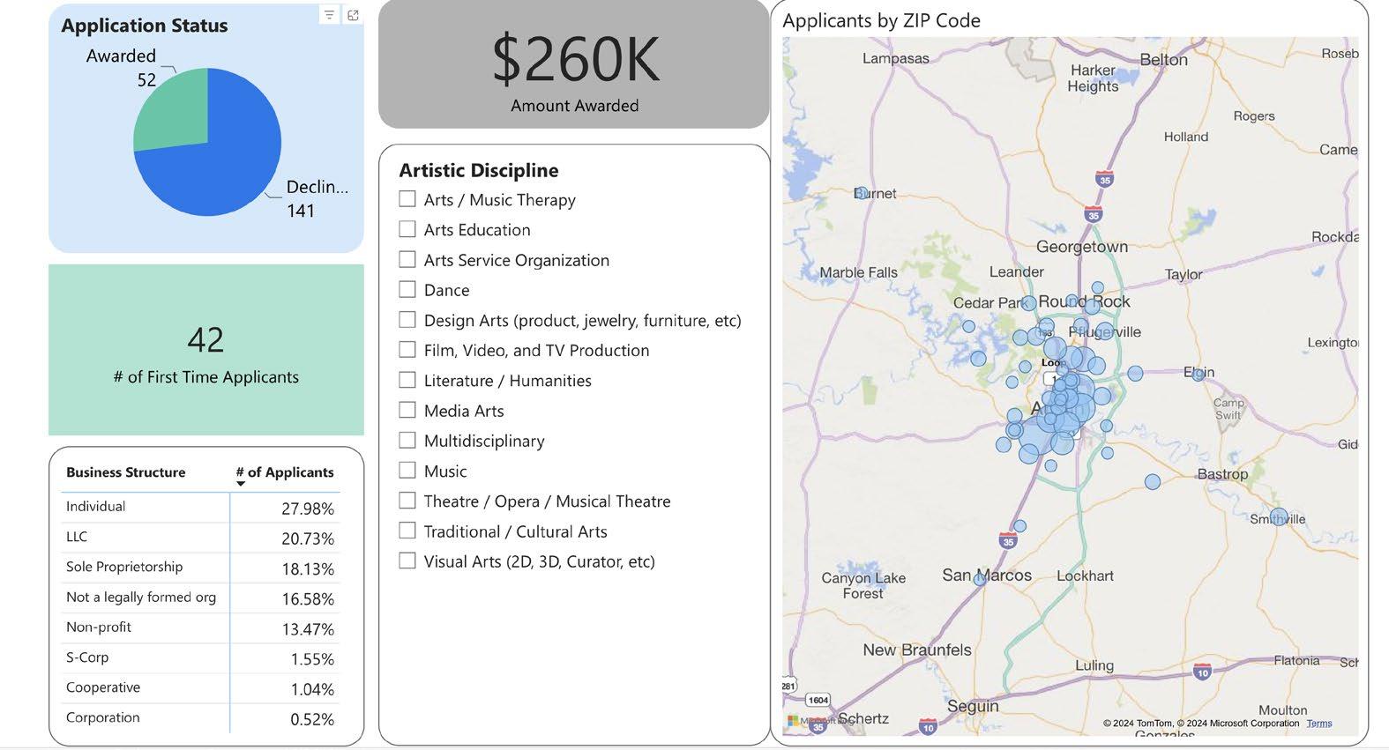Select the Music discipline checkbox
Image resolution: width=1389 pixels, height=750 pixels.
[x=407, y=471]
